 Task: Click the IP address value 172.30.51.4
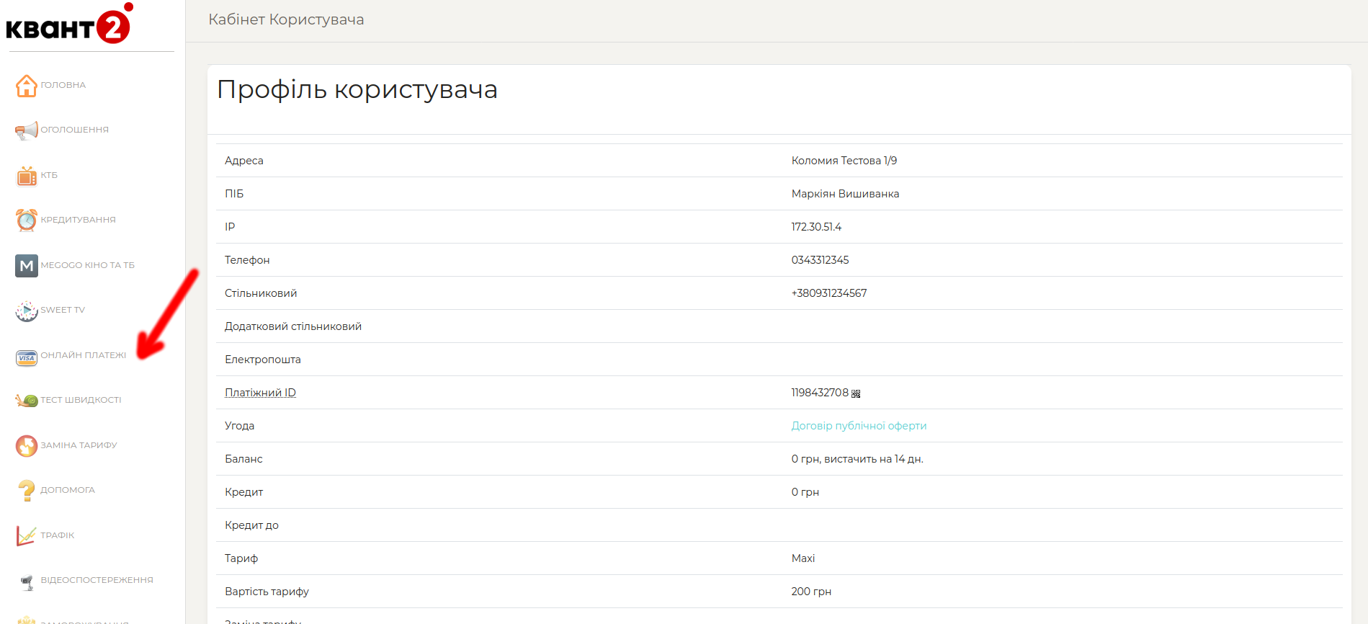tap(816, 227)
